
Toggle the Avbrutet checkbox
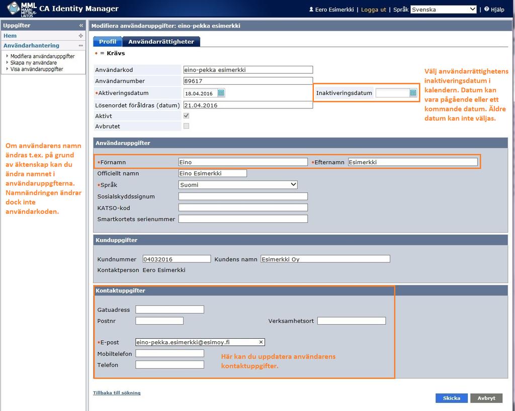186,126
